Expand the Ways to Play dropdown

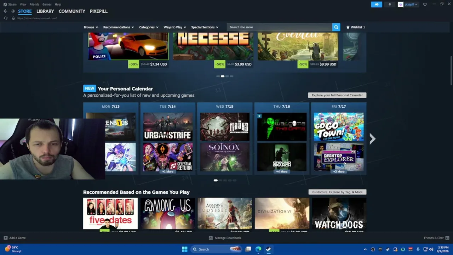(x=174, y=27)
